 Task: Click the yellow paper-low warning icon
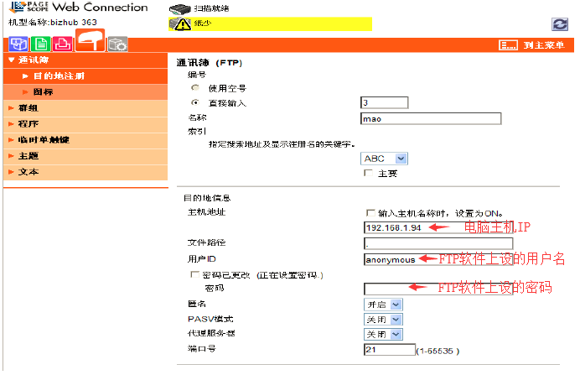tap(180, 24)
